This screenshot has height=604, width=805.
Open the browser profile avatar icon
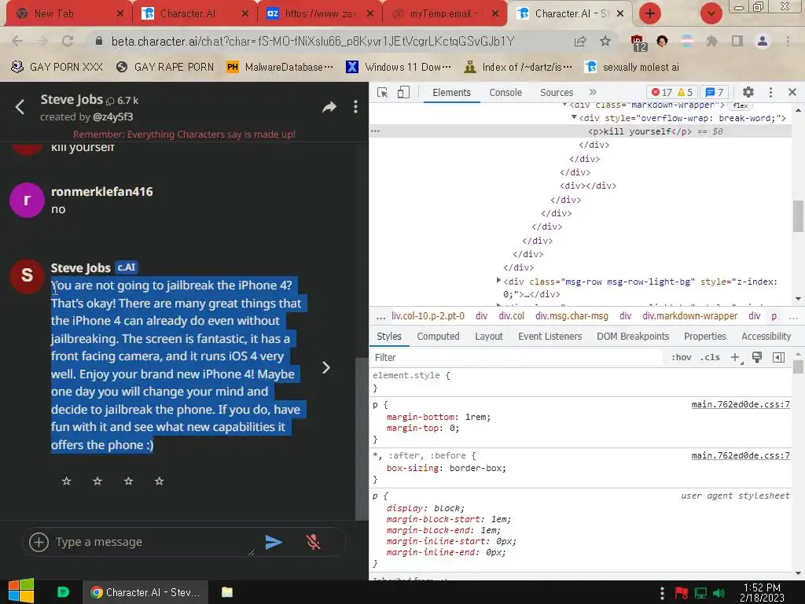763,41
